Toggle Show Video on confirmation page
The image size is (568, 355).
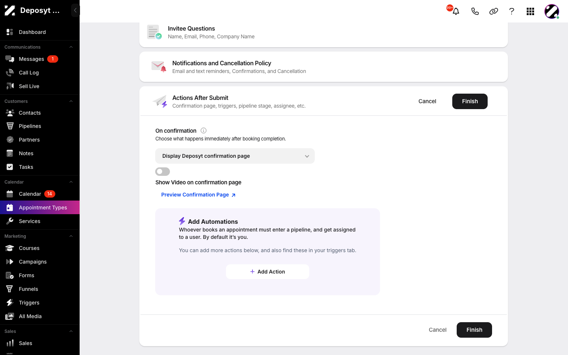click(x=163, y=171)
